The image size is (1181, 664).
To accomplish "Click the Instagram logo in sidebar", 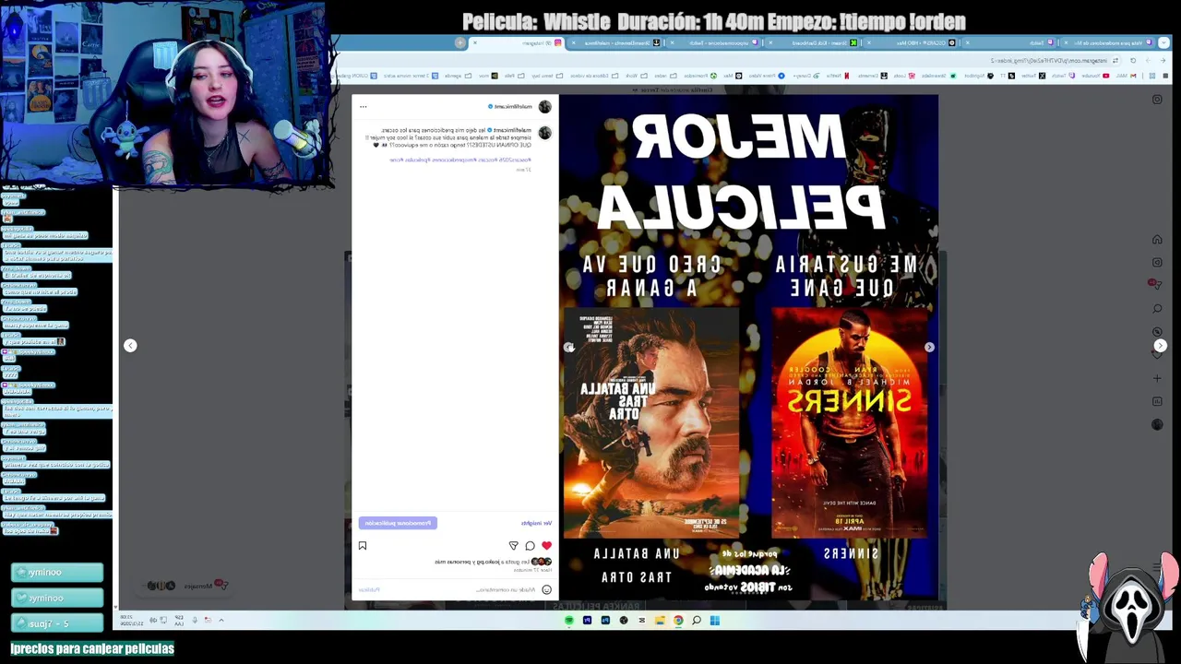I will click(1157, 100).
